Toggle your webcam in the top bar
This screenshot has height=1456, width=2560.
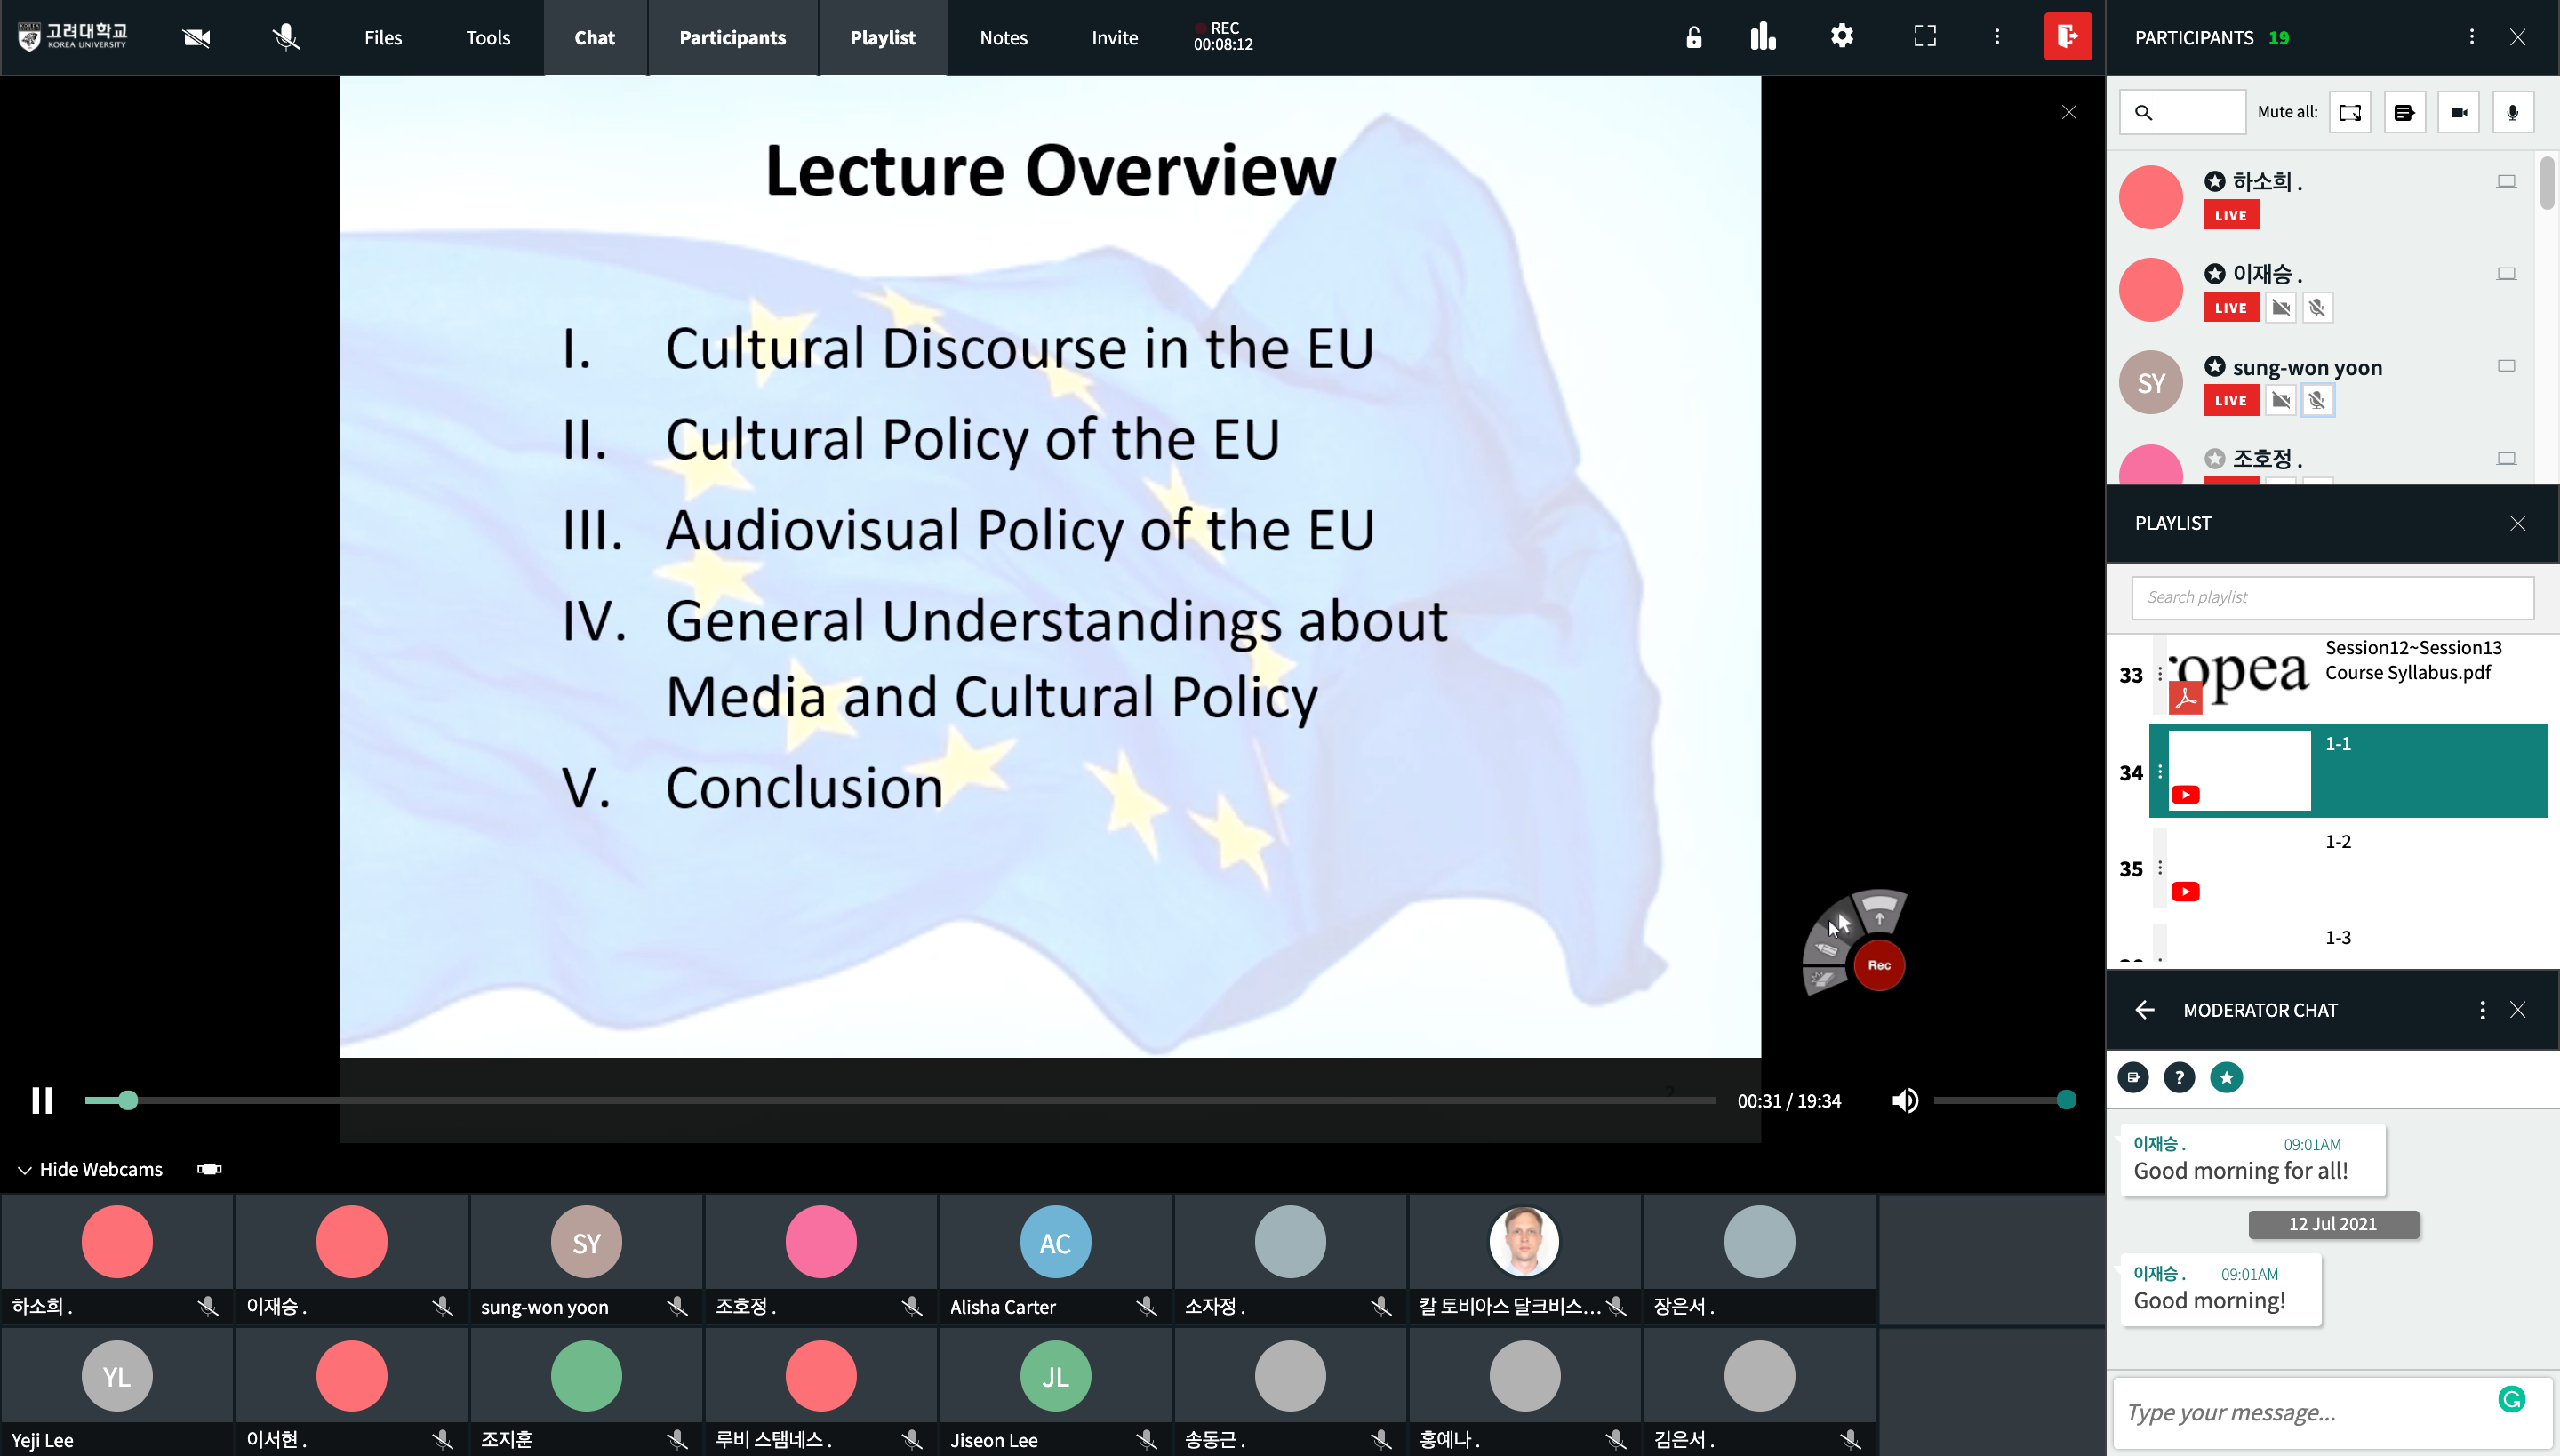(x=197, y=37)
